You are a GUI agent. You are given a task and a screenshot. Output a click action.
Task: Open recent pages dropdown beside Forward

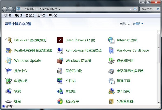14,9
